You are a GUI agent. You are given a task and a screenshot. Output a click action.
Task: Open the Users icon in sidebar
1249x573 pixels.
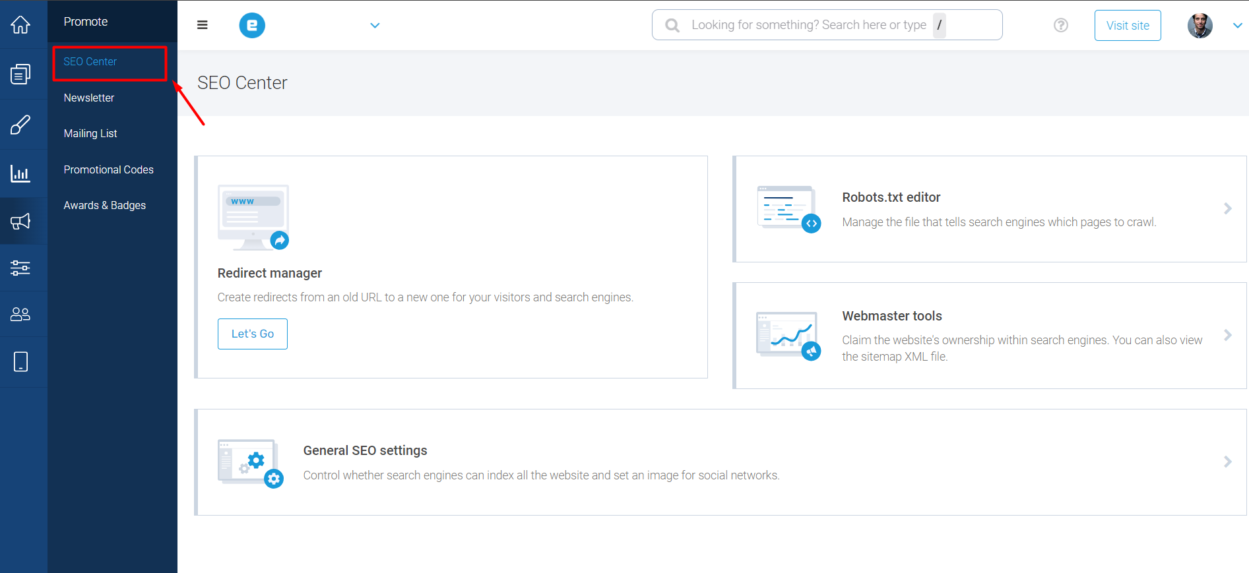(x=20, y=315)
